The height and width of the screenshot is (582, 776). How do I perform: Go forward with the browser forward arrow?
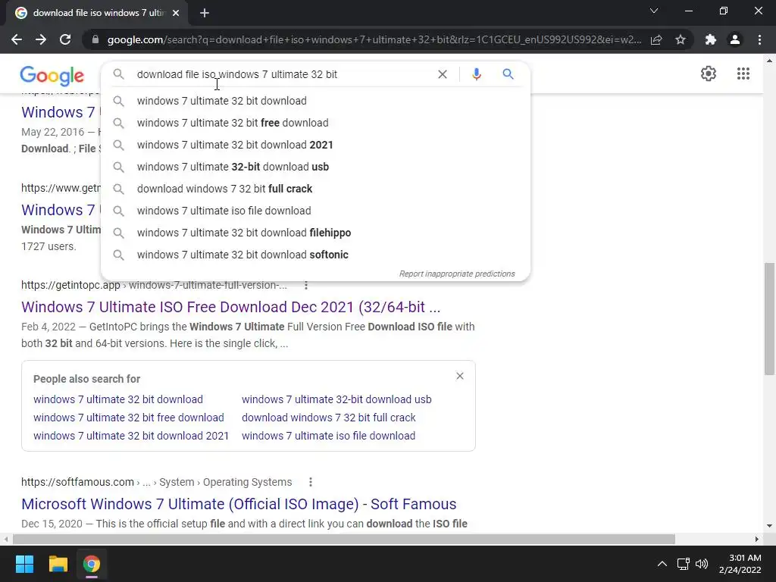tap(41, 39)
